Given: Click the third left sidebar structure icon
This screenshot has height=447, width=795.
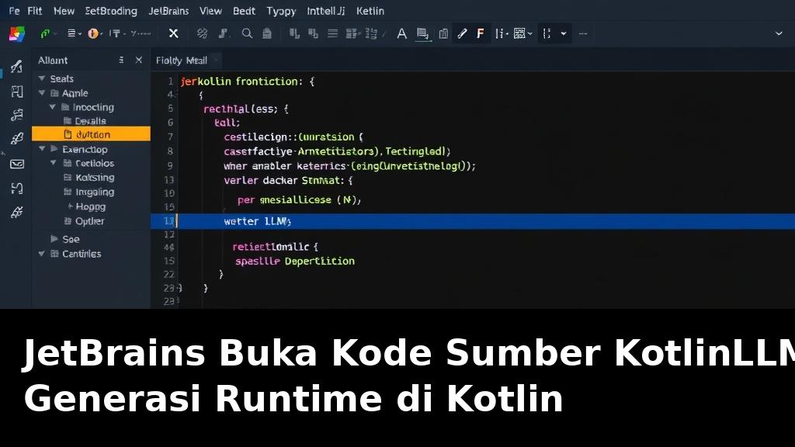Looking at the screenshot, I should tap(17, 115).
